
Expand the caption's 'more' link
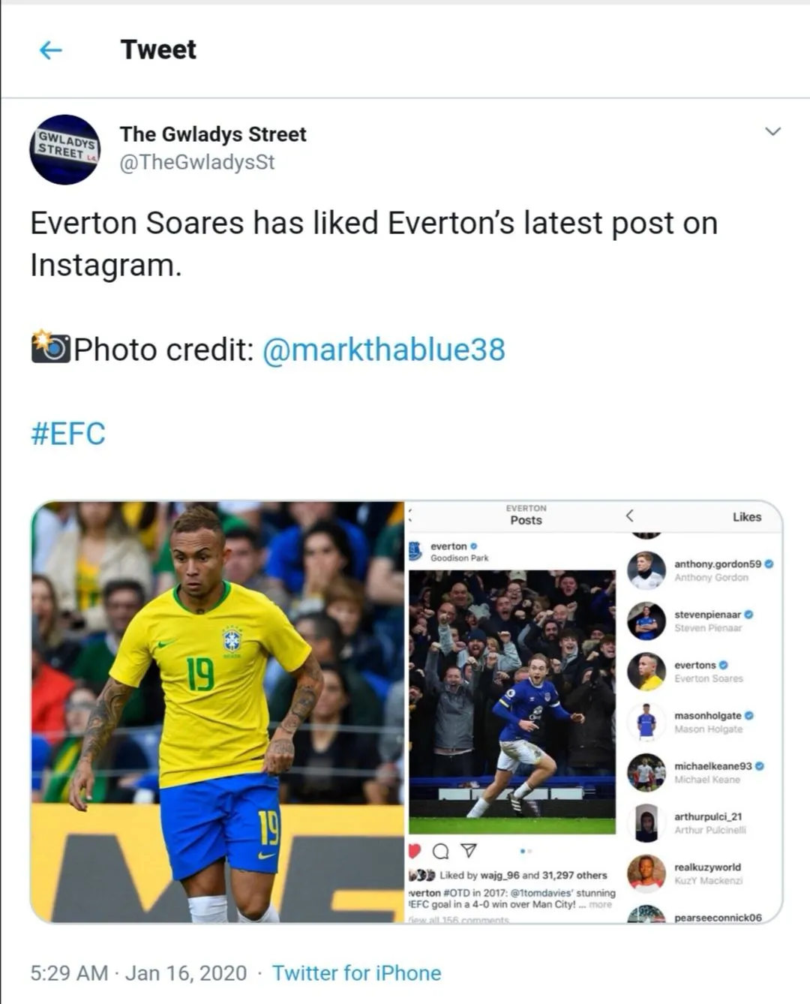point(600,905)
